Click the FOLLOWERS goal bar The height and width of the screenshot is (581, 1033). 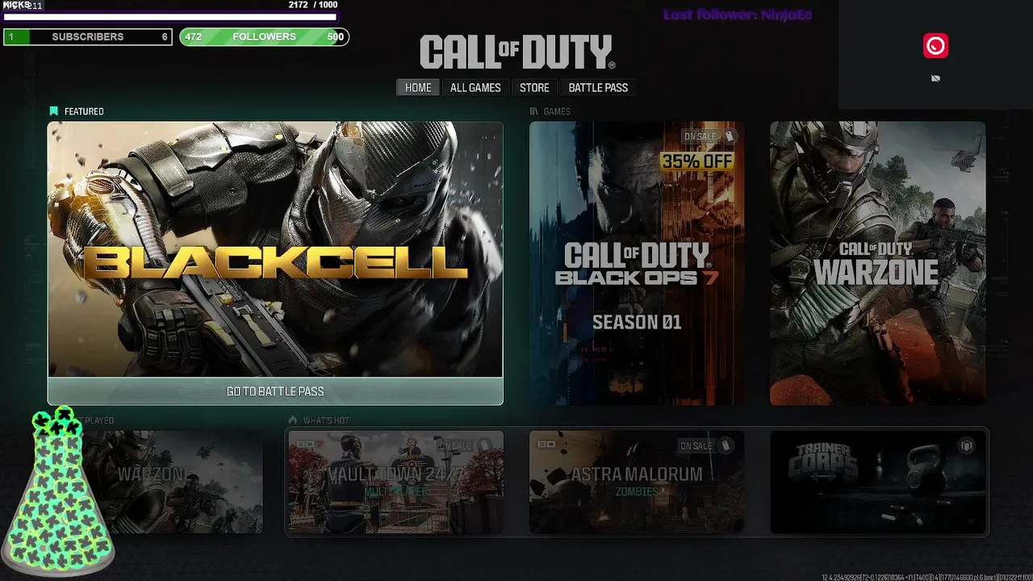[x=265, y=37]
